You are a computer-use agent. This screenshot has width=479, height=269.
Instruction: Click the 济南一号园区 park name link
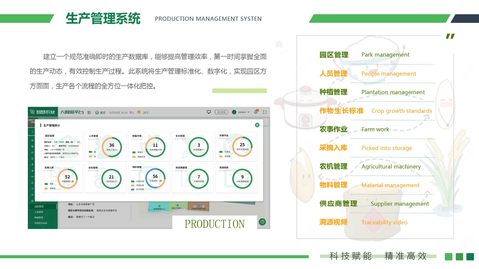coord(59,142)
